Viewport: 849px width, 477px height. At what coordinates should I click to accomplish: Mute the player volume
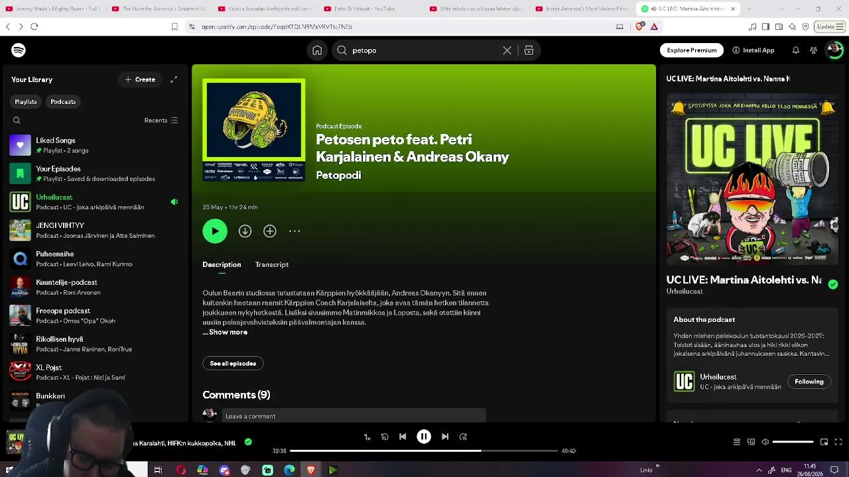(765, 442)
